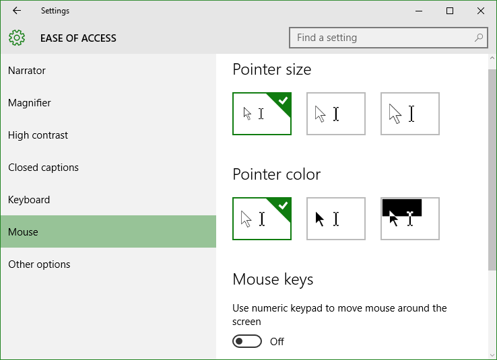Select the medium pointer size option
The image size is (497, 360).
click(x=336, y=114)
